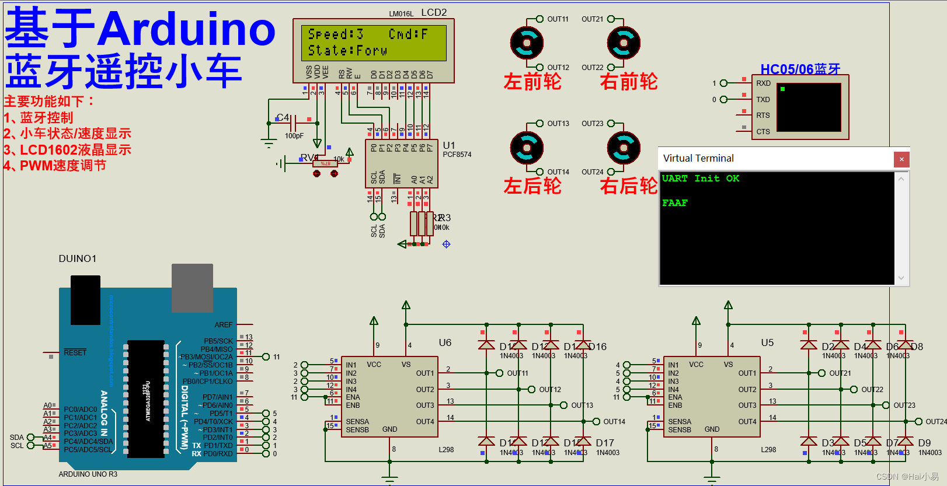
Task: Select the OUT22 terminal below right front motor
Action: click(x=611, y=68)
